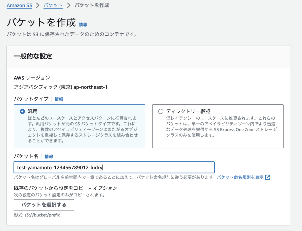The height and width of the screenshot is (231, 302).
Task: Click the breadcrumb chevron after Amazon S3
Action: 38,5
